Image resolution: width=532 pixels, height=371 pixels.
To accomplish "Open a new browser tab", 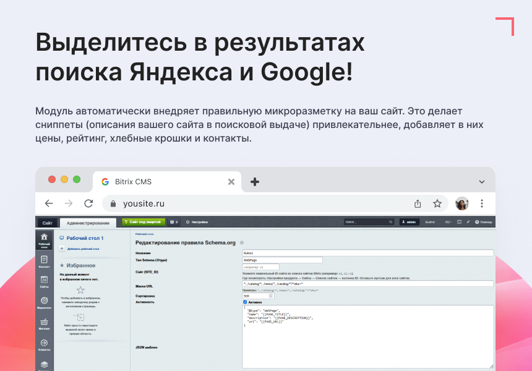I will pyautogui.click(x=255, y=182).
